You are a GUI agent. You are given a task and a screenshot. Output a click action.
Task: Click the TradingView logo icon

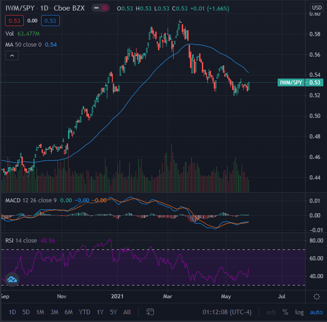click(x=11, y=279)
